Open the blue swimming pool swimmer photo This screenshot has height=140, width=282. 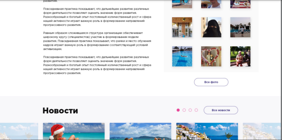pyautogui.click(x=182, y=56)
